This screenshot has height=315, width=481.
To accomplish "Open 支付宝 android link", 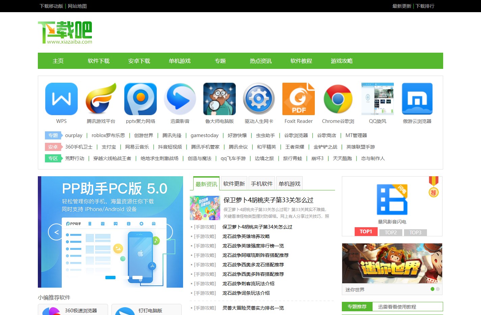I will click(x=109, y=147).
